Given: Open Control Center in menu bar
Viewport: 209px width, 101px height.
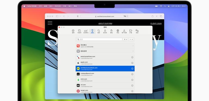Looking at the screenshot, I should click(x=169, y=6).
